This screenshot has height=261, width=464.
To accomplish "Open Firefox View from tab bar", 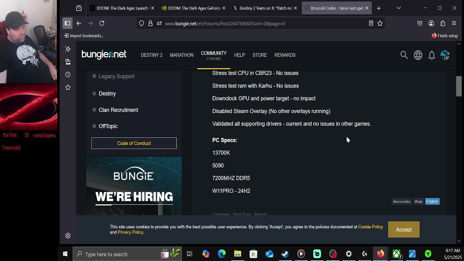I will 79,8.
